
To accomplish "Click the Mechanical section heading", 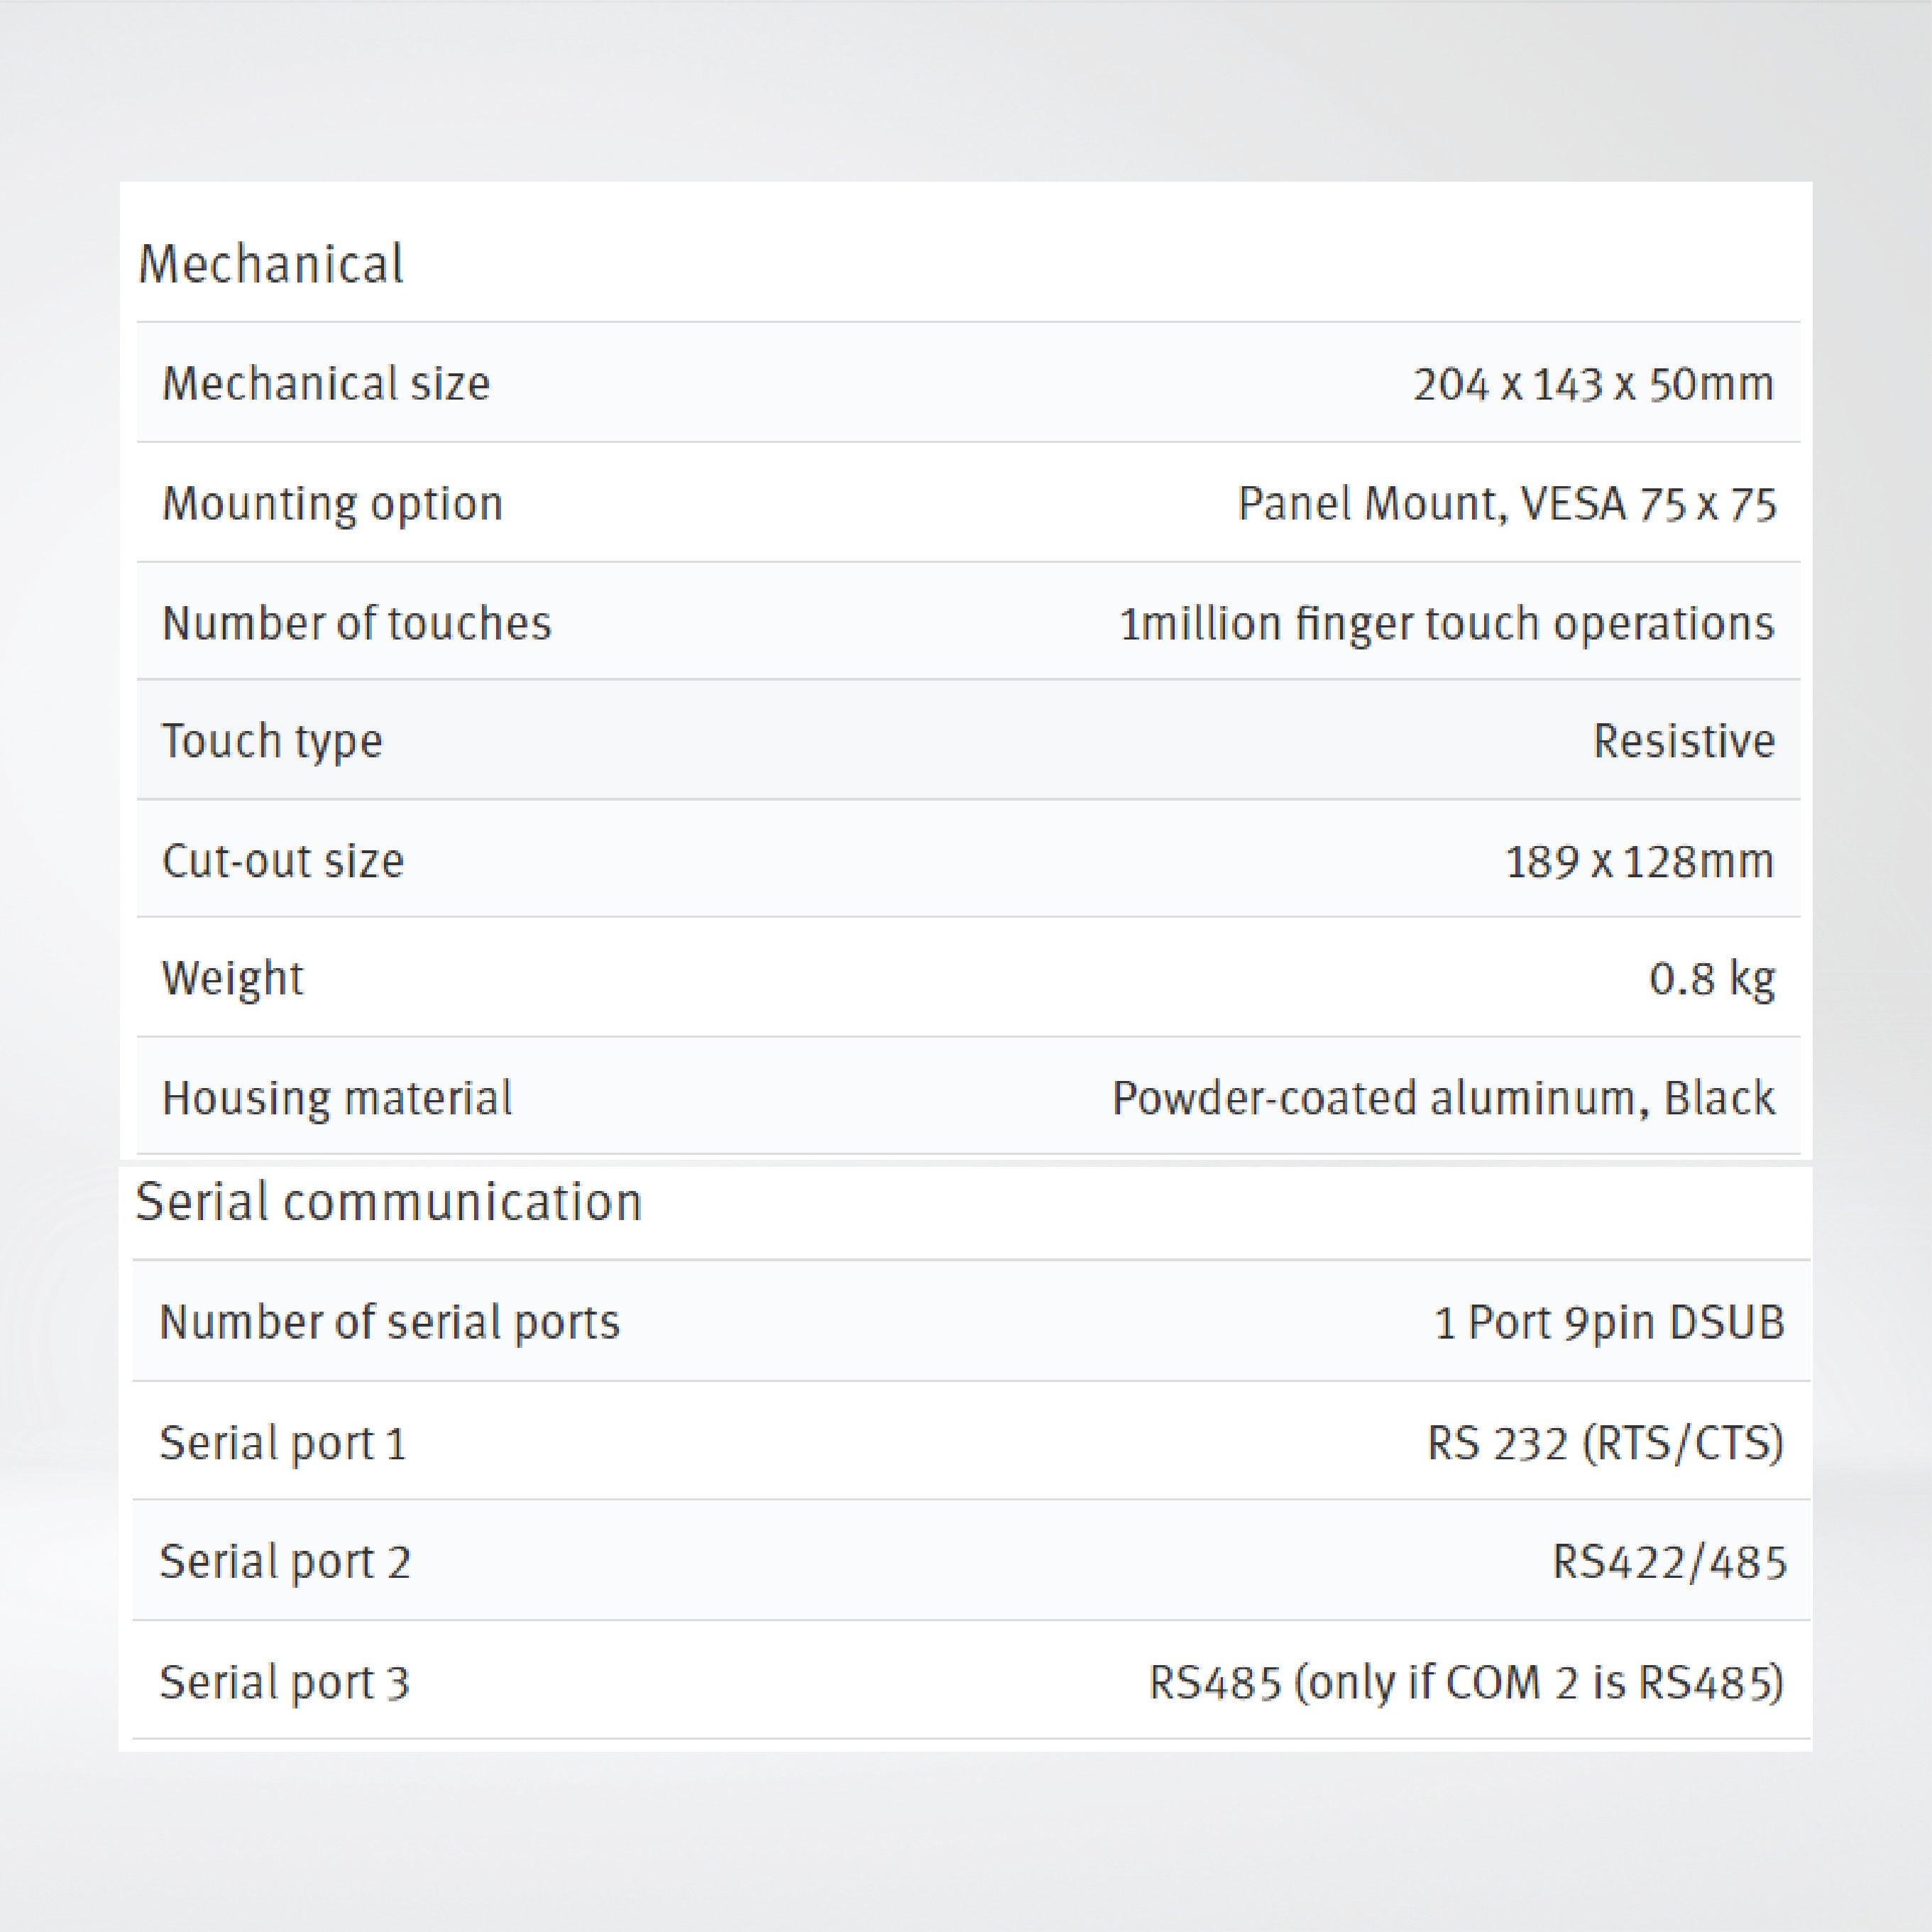I will pos(271,264).
